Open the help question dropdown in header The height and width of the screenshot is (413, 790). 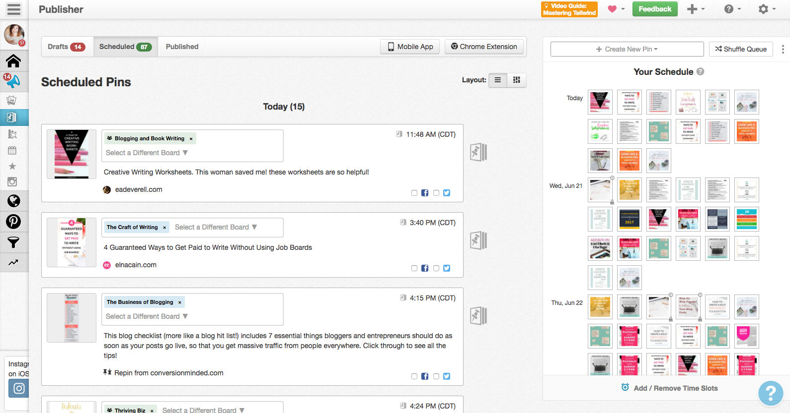pyautogui.click(x=732, y=9)
